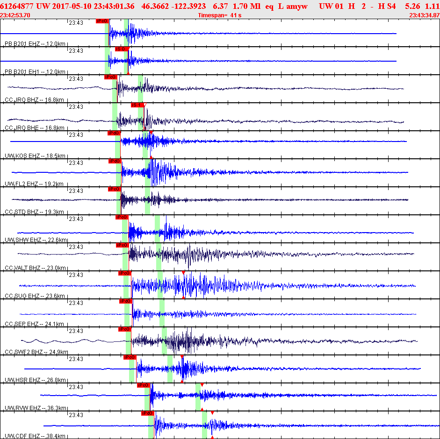Select the iS 0 pick flag on PB B201 EH1

click(122, 49)
